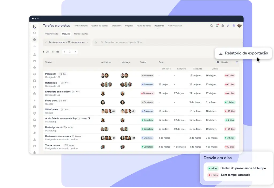Toggle the square box beside Desvio header
The width and height of the screenshot is (274, 188).
pos(218,62)
